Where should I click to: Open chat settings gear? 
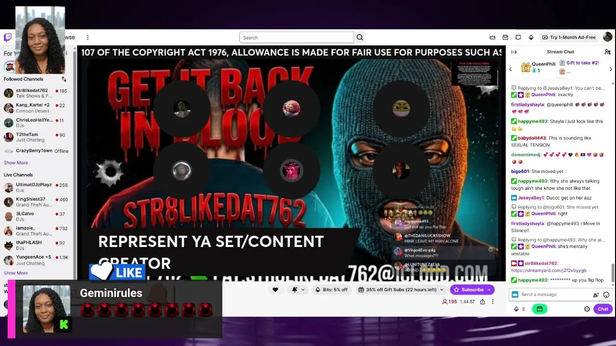click(x=587, y=309)
